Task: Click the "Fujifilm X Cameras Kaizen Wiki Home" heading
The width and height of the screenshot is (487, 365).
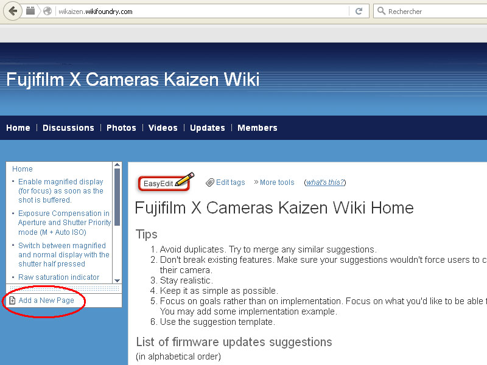Action: click(x=275, y=208)
